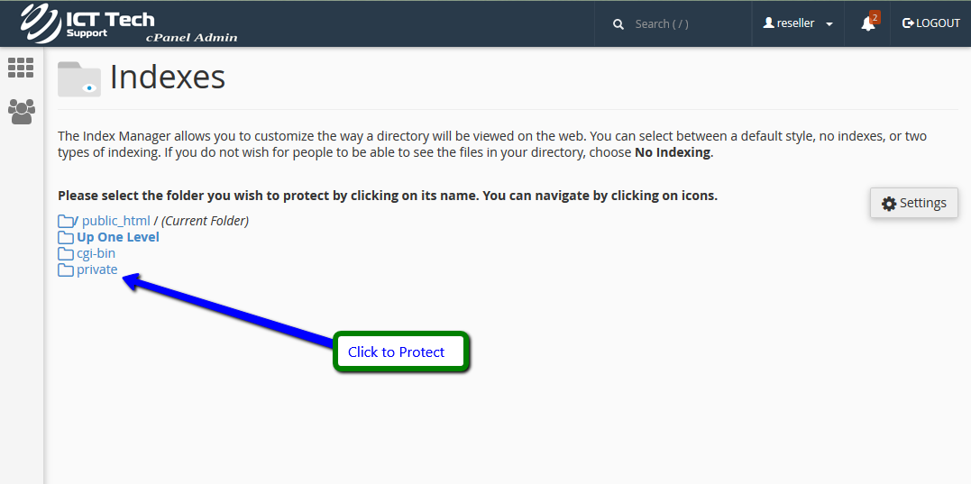This screenshot has height=484, width=971.
Task: Select the cgi-bin folder name
Action: point(96,253)
